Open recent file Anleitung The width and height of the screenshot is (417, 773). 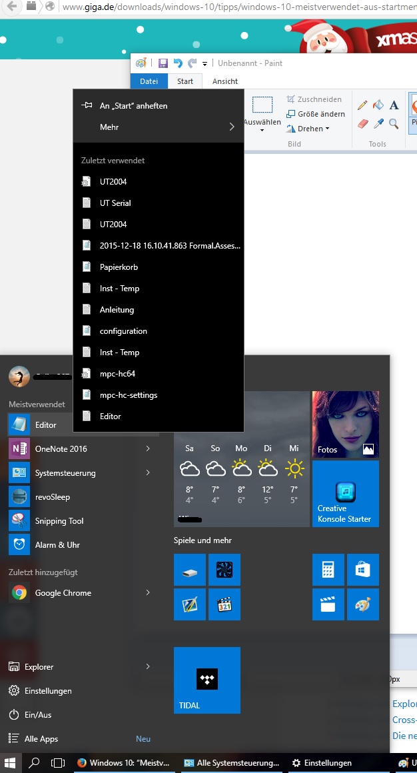(159, 310)
